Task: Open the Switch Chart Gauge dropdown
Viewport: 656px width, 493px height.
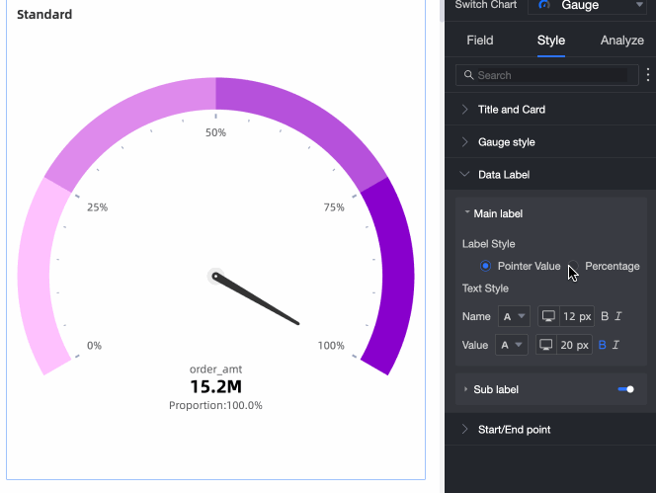Action: point(588,6)
